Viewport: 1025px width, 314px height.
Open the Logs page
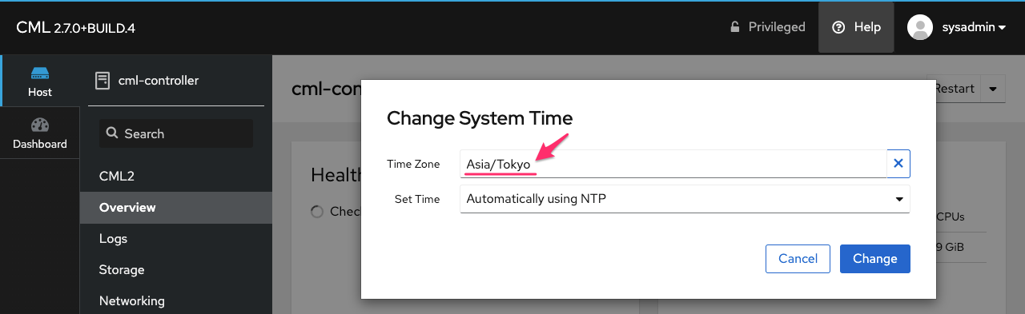(176, 238)
